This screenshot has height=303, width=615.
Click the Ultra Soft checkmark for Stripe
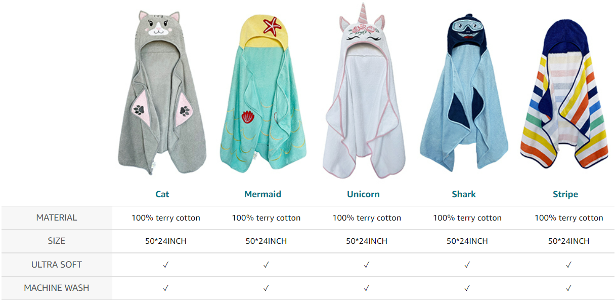click(569, 265)
